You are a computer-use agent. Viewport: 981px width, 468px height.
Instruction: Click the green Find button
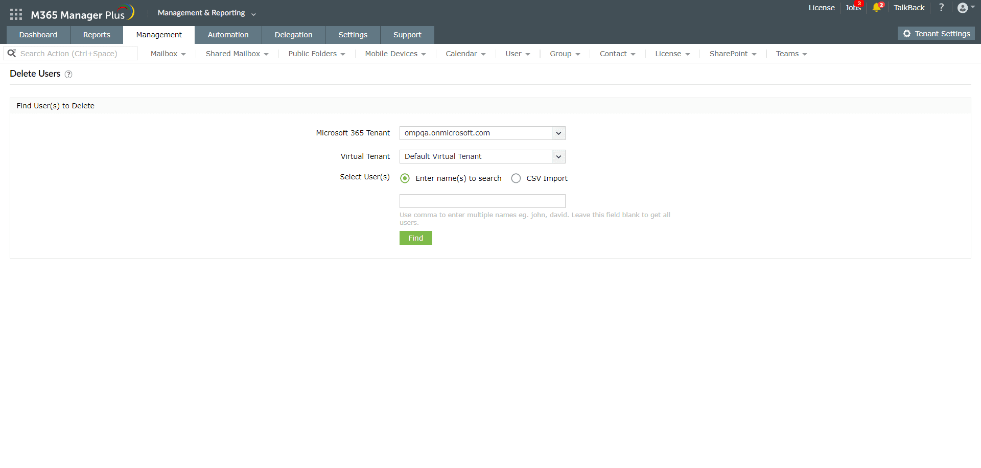(x=416, y=238)
